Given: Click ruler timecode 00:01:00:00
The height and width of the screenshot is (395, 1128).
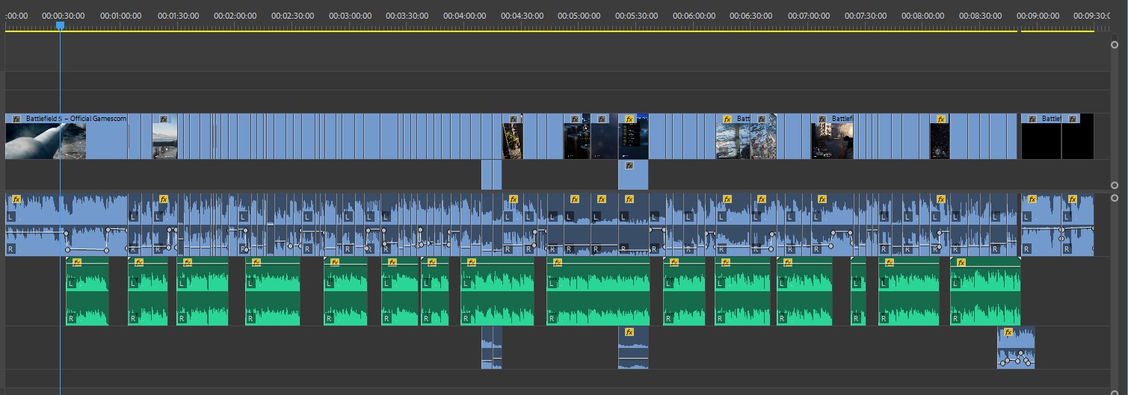Looking at the screenshot, I should point(120,16).
